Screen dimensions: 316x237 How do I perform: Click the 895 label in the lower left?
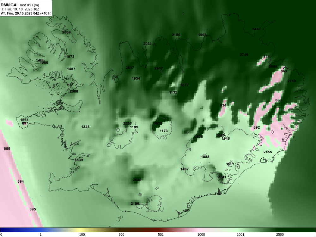(x=33, y=210)
